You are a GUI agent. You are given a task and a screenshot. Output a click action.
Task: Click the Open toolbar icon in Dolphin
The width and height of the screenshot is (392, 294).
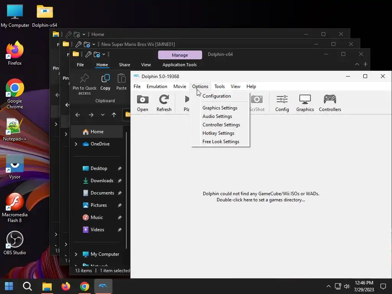point(142,103)
